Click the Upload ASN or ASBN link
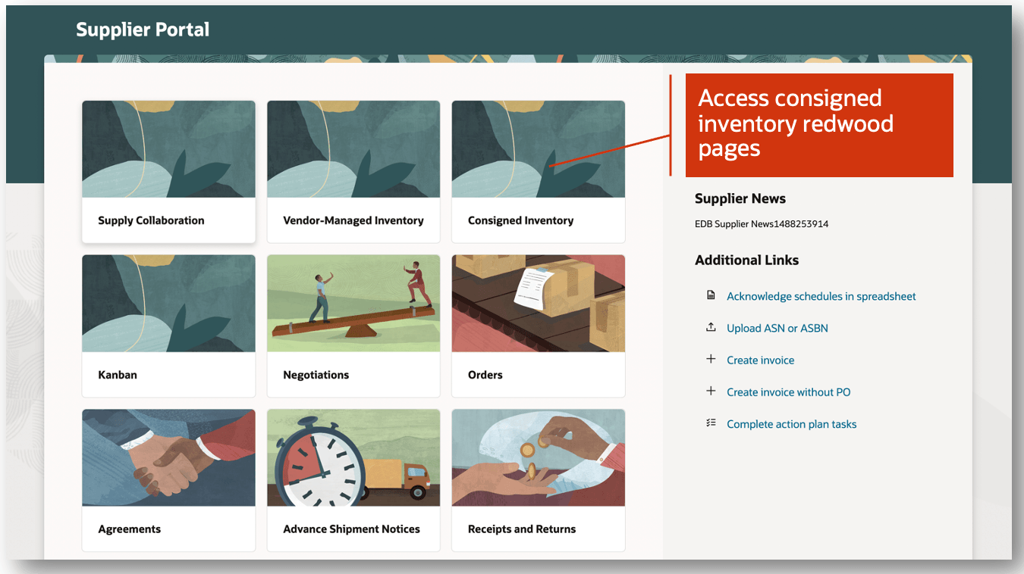The height and width of the screenshot is (574, 1024). click(777, 327)
